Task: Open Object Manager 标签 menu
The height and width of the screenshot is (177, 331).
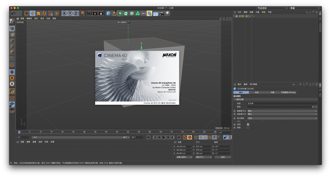Action: pyautogui.click(x=263, y=12)
